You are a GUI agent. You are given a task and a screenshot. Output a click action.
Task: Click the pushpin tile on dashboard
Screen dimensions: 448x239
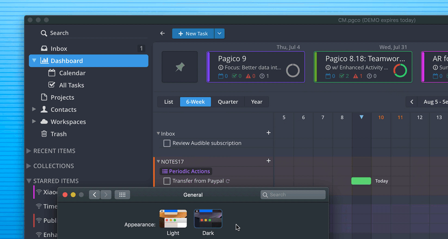coord(180,67)
